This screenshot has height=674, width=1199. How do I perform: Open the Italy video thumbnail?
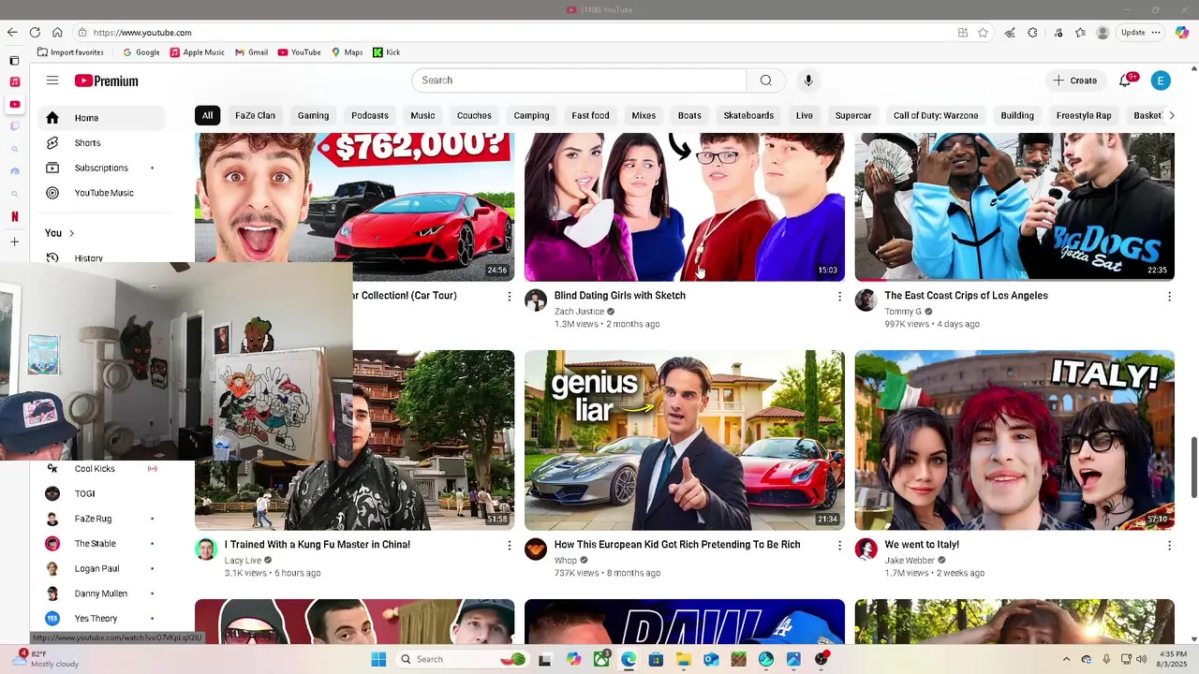1014,440
